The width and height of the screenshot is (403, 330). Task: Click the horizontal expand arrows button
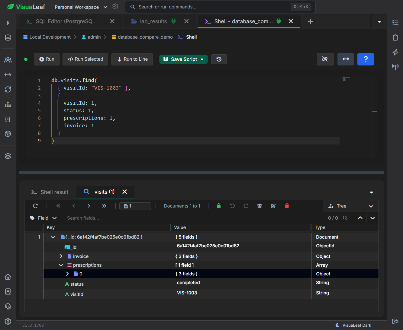pos(346,59)
